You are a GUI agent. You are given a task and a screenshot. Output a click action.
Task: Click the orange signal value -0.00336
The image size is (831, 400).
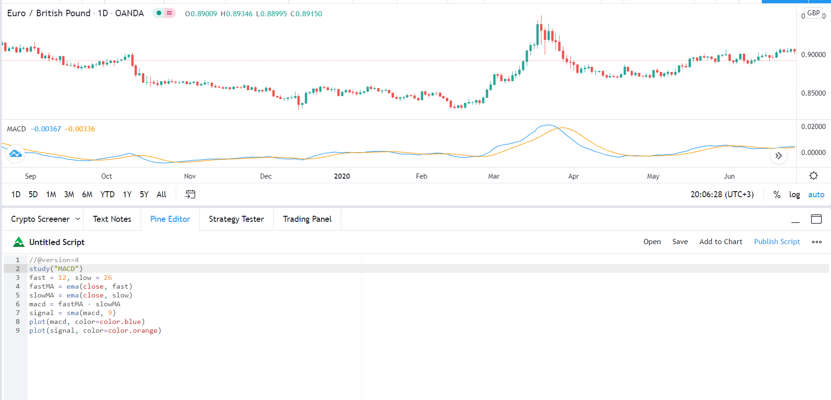[80, 129]
